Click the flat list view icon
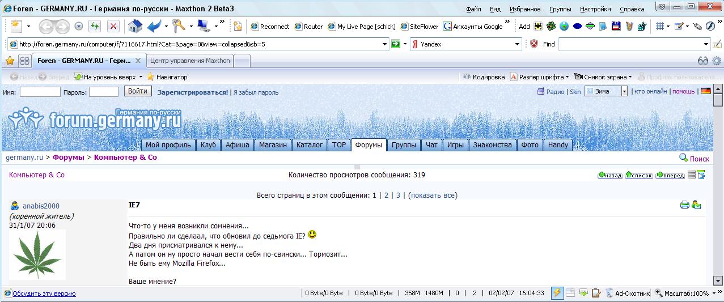The height and width of the screenshot is (302, 724). click(x=692, y=175)
